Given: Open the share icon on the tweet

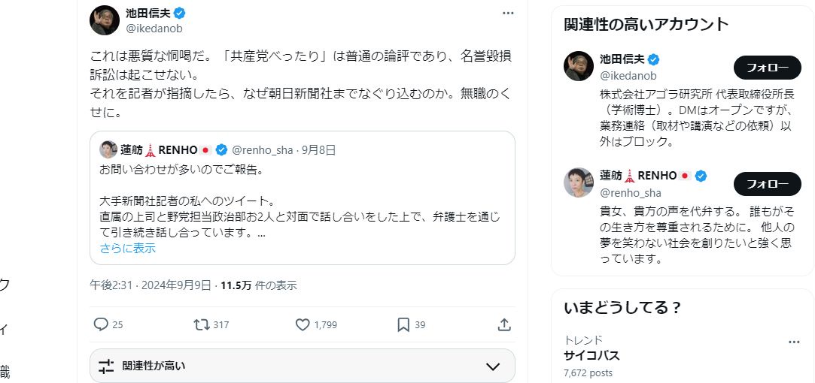Looking at the screenshot, I should click(x=504, y=324).
